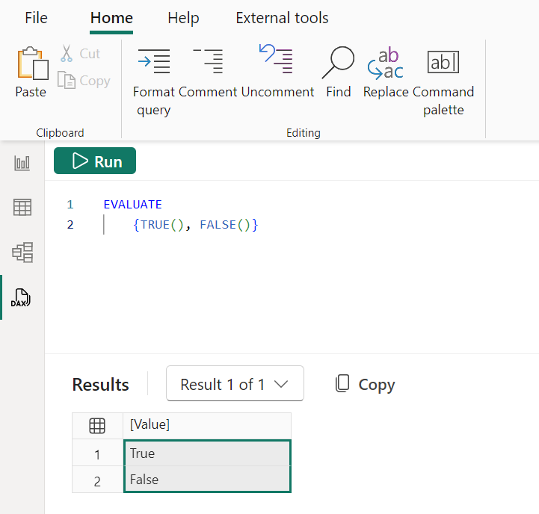The width and height of the screenshot is (539, 514).
Task: Select the True result cell
Action: [207, 453]
